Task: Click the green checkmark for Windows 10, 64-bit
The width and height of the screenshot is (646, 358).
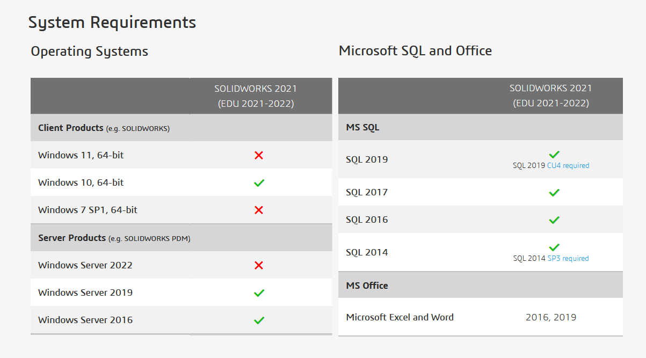Action: coord(259,182)
